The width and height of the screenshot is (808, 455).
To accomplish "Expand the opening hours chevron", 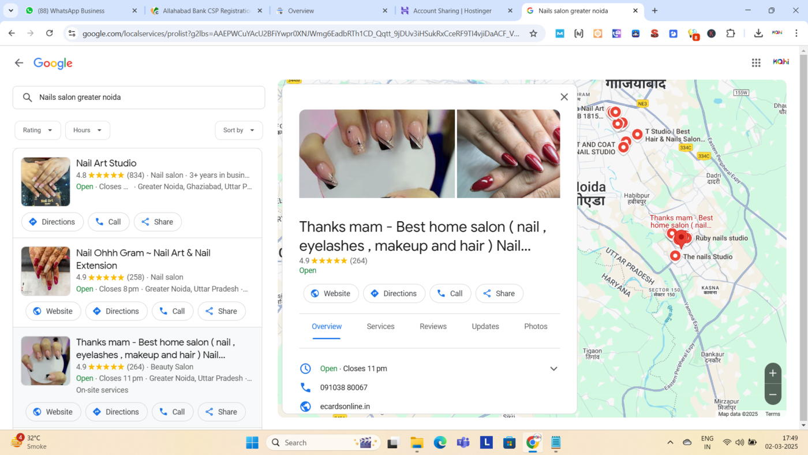I will [x=553, y=368].
